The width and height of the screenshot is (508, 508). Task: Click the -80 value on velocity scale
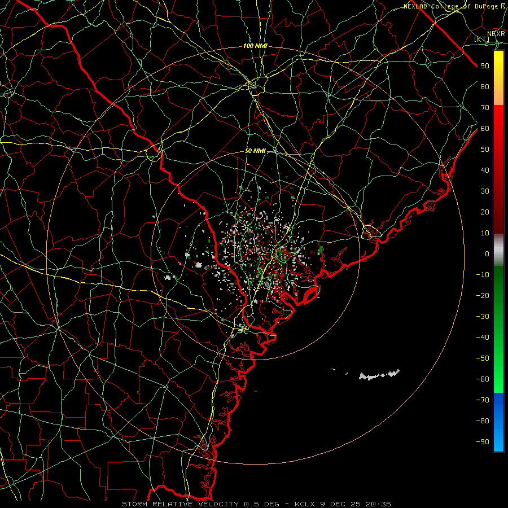pyautogui.click(x=483, y=421)
